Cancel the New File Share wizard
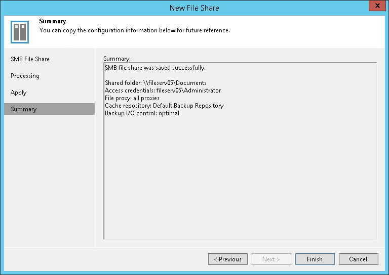Viewport: 389px width, 275px height. click(359, 259)
